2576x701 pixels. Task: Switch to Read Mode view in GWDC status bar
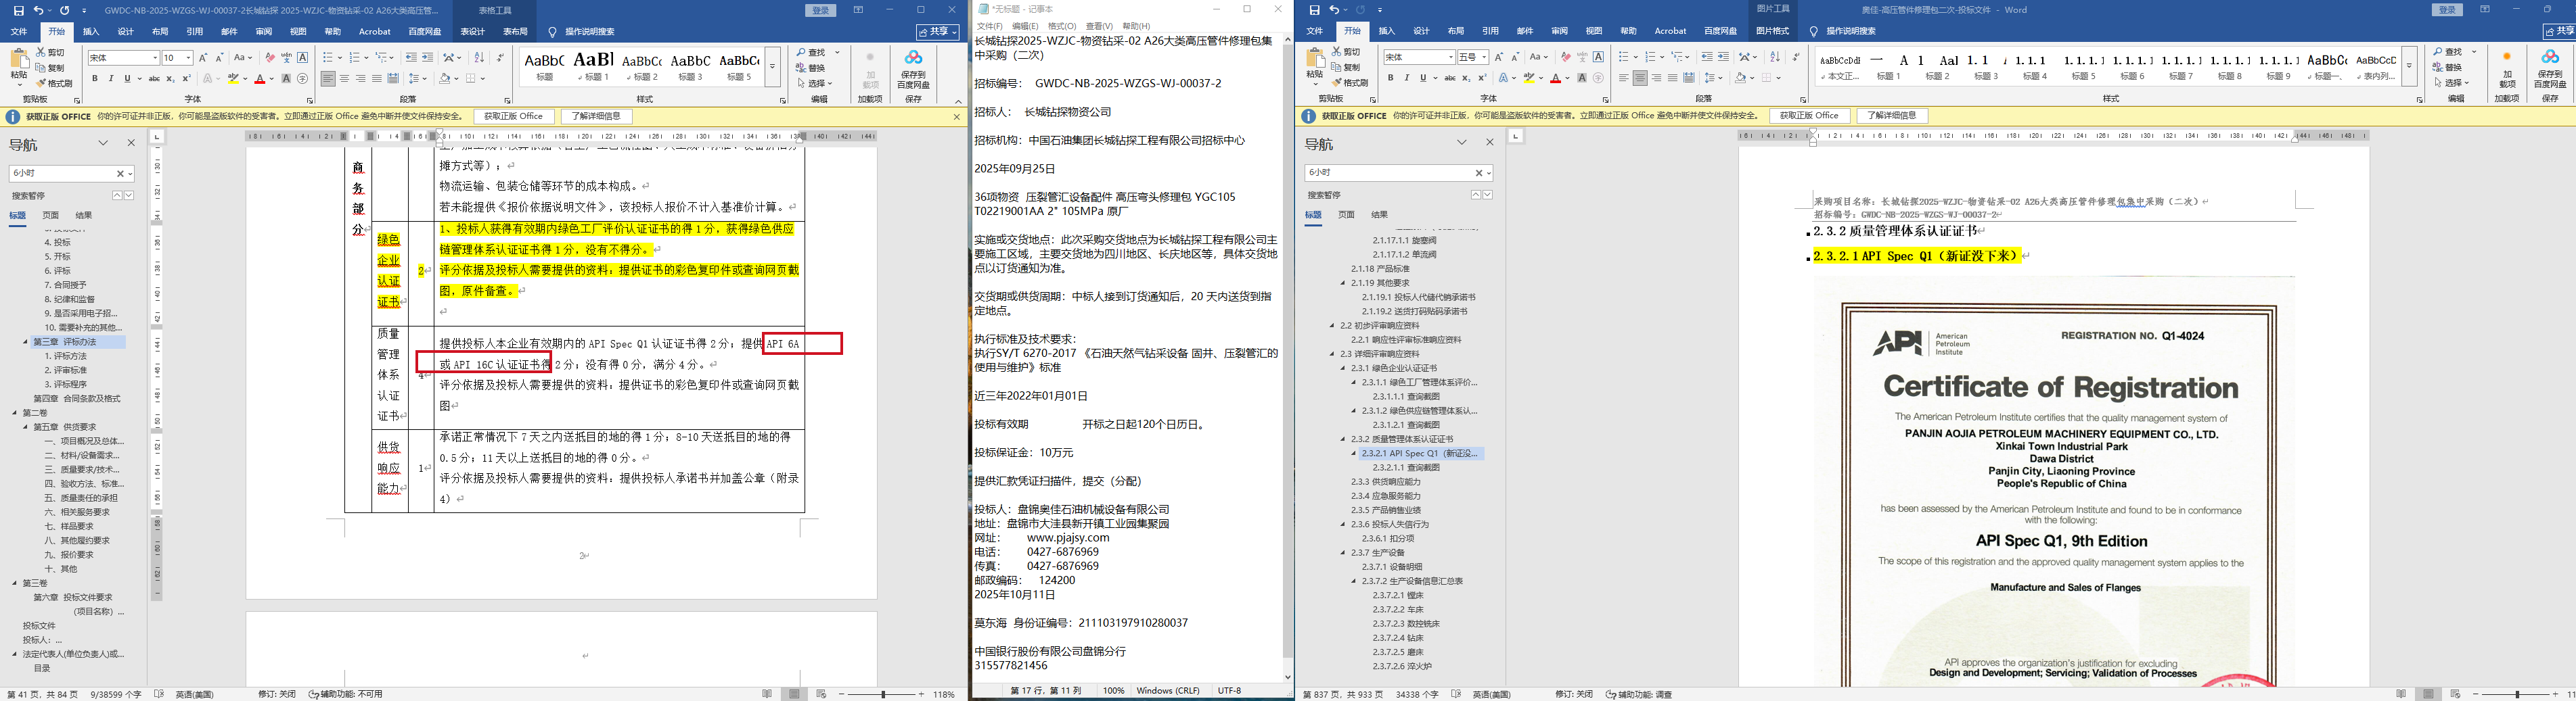(x=767, y=694)
